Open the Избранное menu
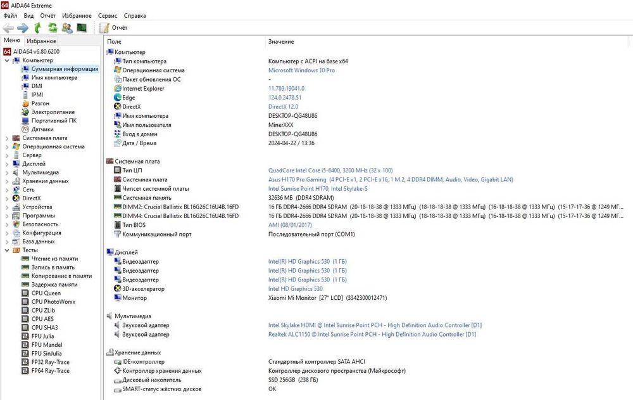633x400 pixels. point(77,16)
